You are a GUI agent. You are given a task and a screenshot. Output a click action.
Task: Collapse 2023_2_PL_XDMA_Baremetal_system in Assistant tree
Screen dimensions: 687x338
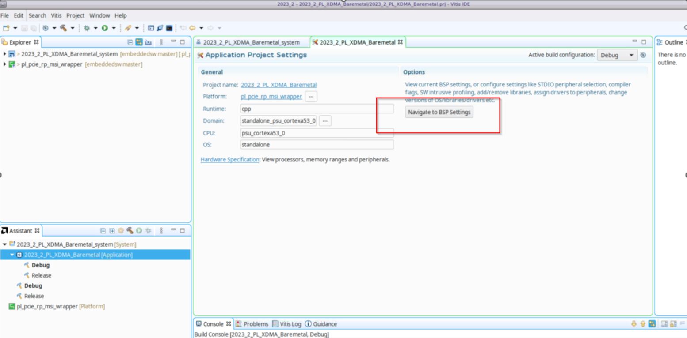(5, 244)
